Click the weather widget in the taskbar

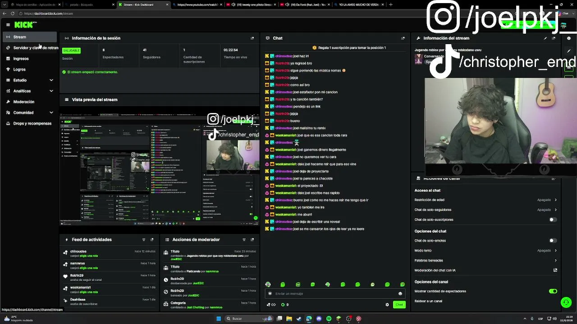pos(18,319)
